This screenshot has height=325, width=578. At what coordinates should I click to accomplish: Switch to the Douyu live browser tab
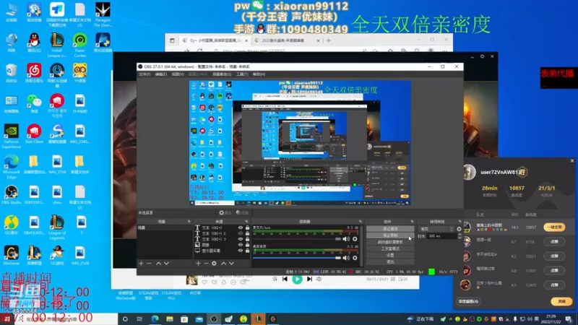pyautogui.click(x=215, y=40)
